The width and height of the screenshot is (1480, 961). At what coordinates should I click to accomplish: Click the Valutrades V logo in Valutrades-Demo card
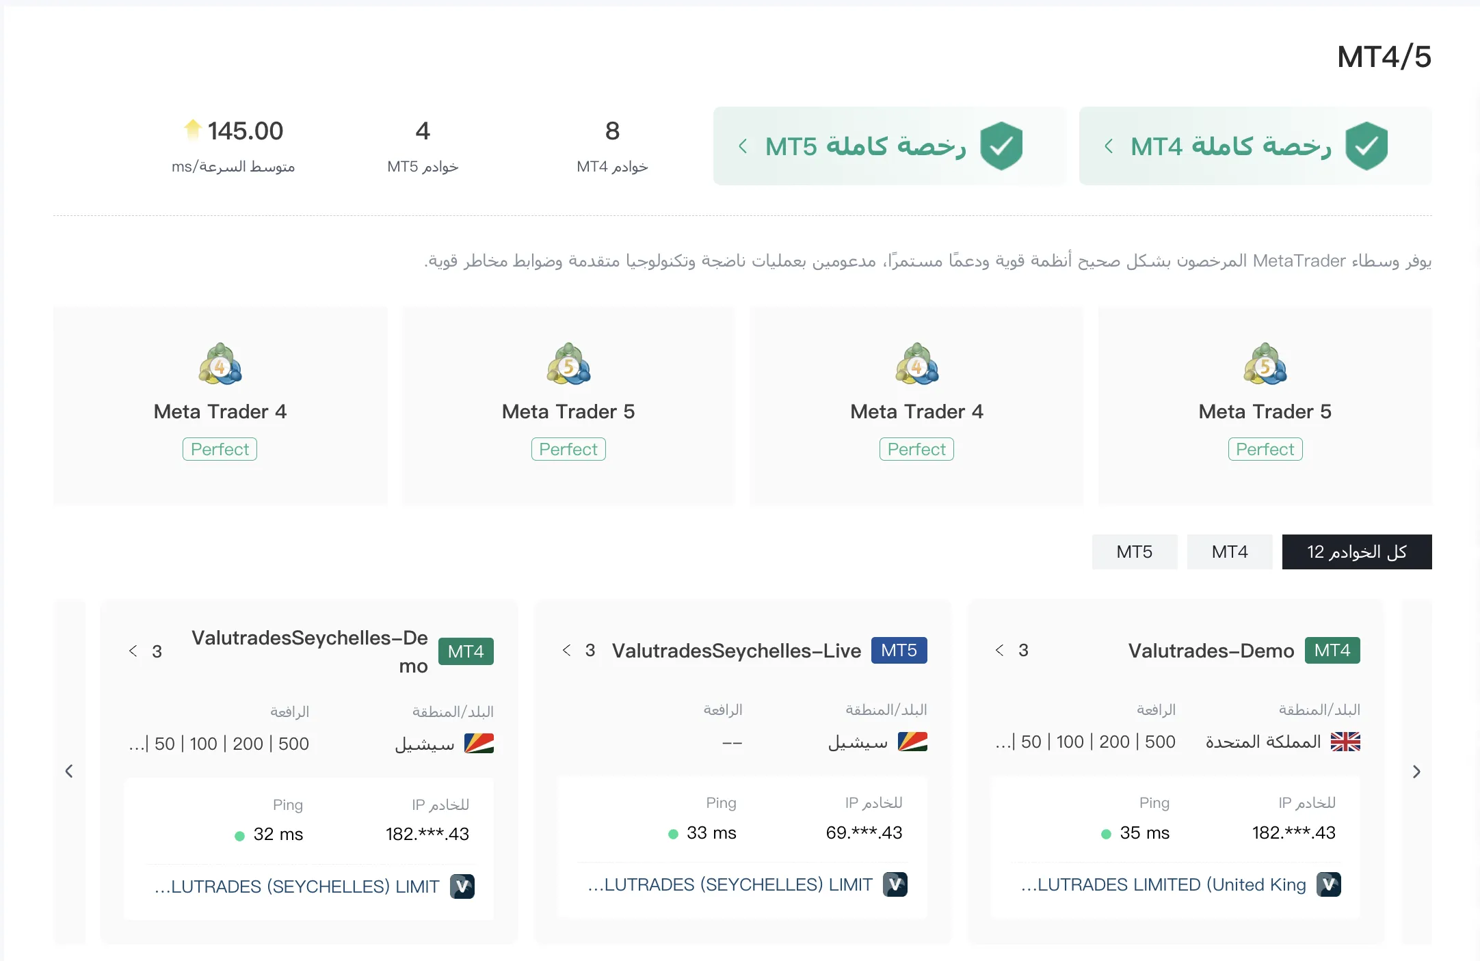1328,884
